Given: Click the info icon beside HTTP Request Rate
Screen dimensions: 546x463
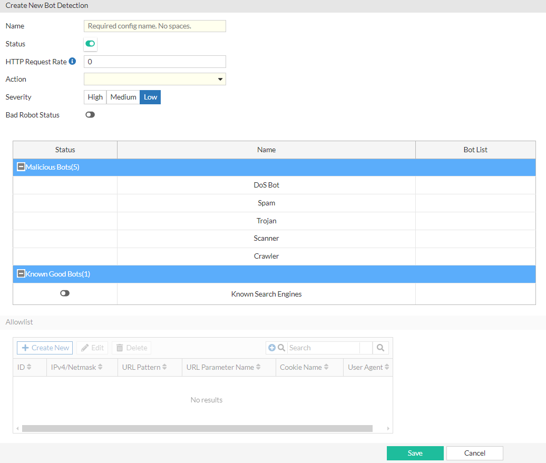Looking at the screenshot, I should (x=72, y=61).
